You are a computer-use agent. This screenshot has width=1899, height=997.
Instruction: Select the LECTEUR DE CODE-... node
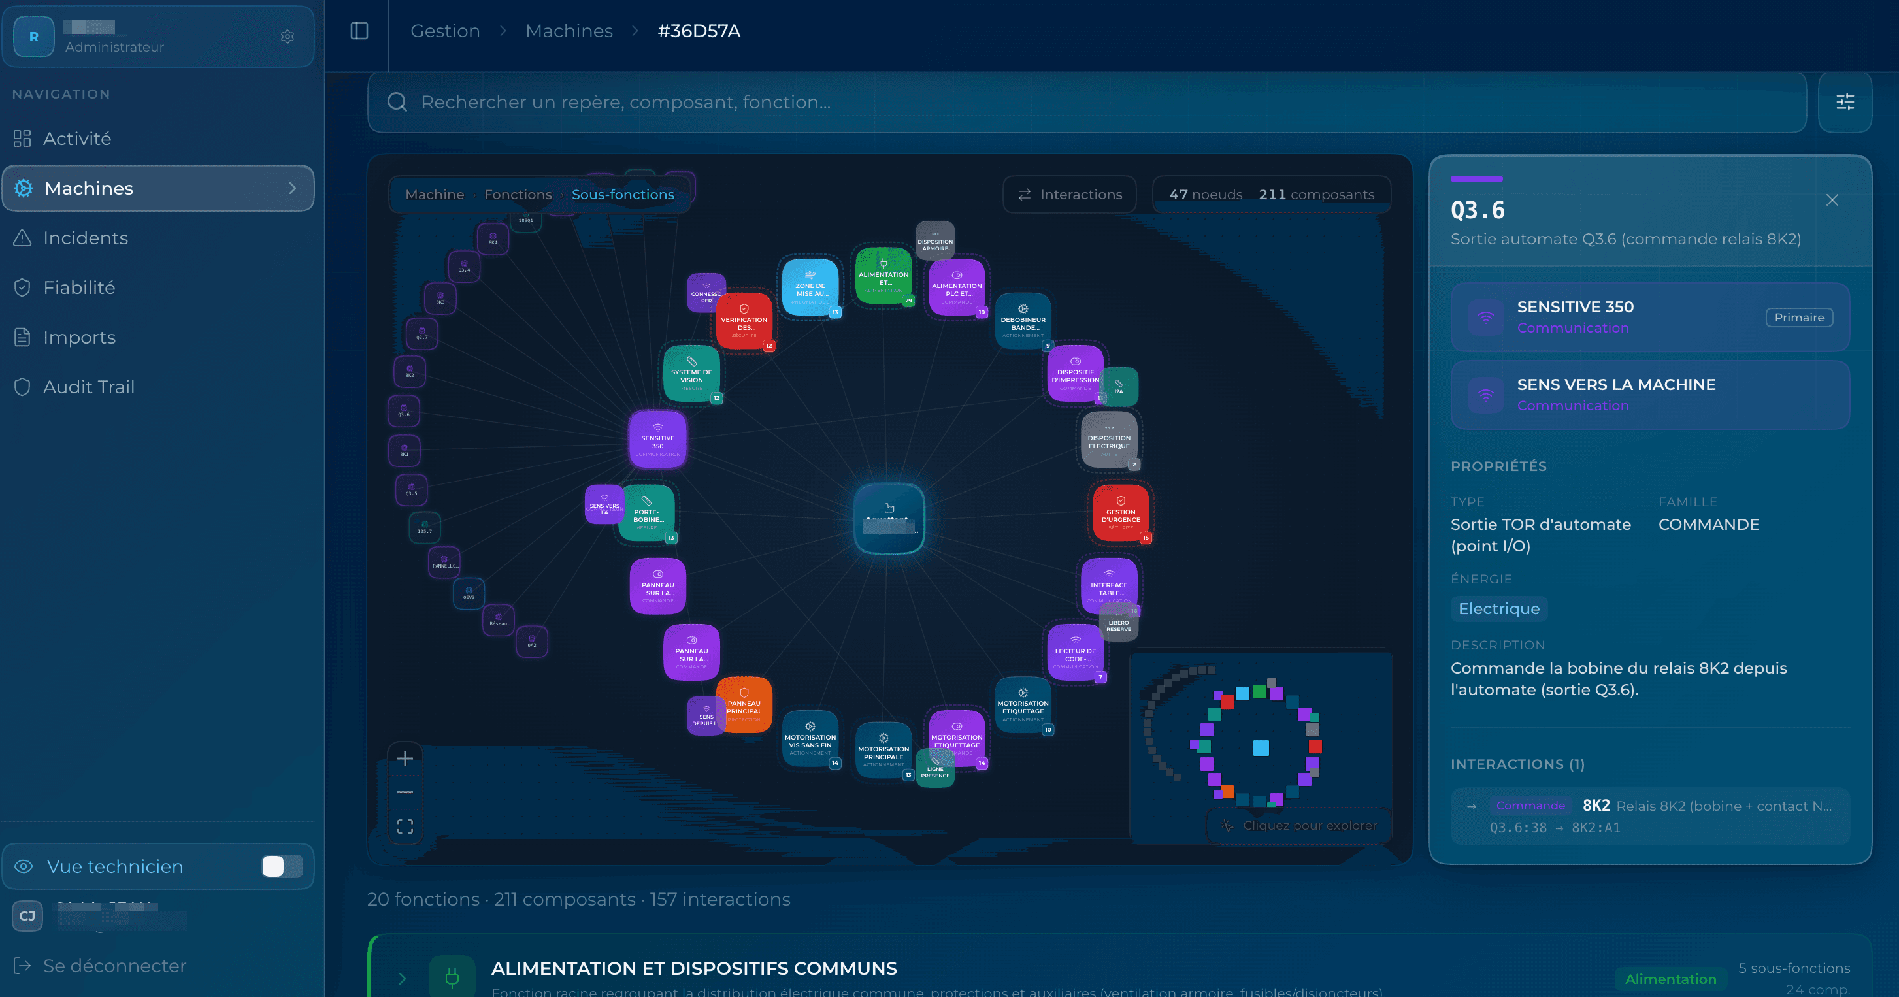1076,652
